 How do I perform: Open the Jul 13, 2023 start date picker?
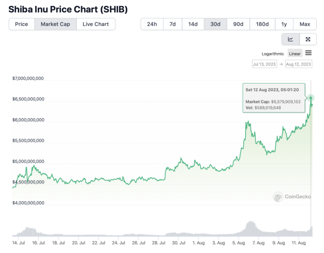(x=264, y=64)
